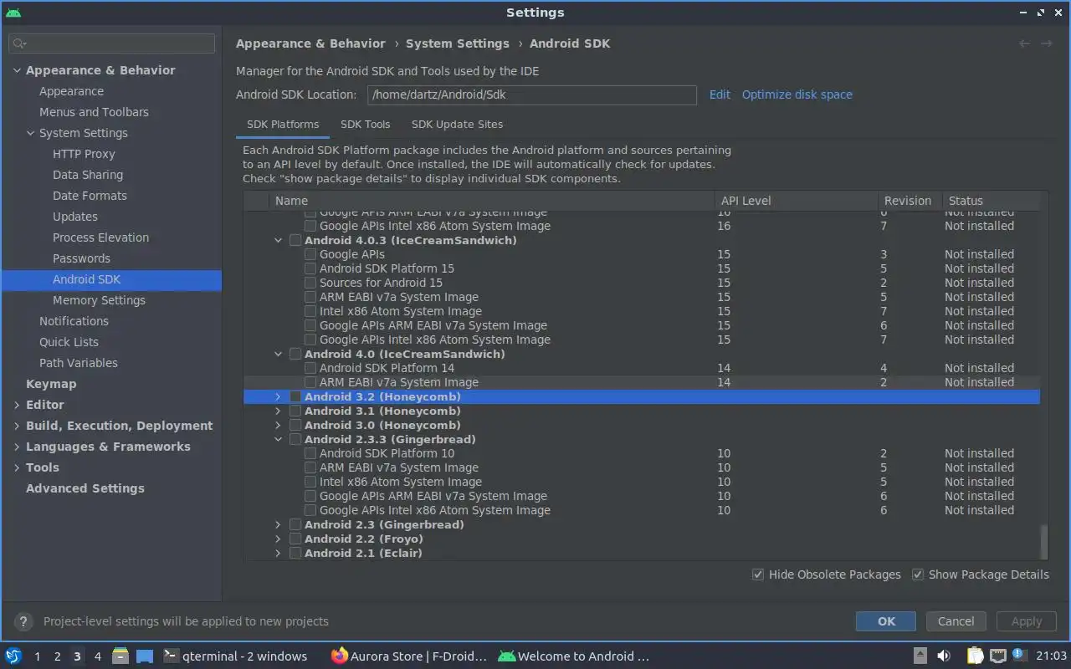1071x669 pixels.
Task: Toggle Show Package Details checkbox
Action: 918,575
